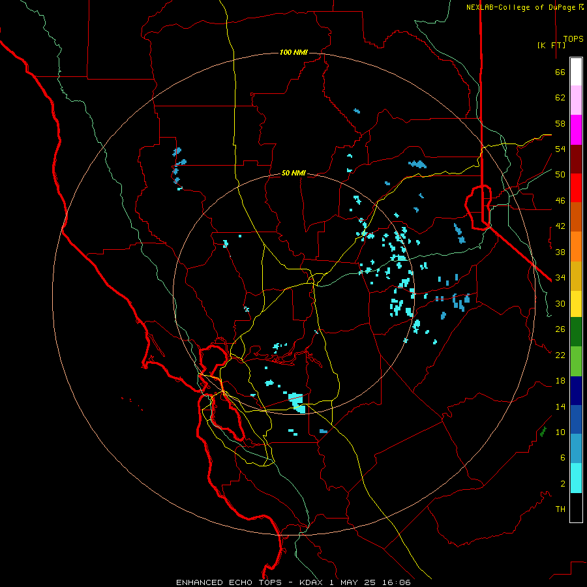
Task: Click the "58" legend value
Action: [560, 123]
